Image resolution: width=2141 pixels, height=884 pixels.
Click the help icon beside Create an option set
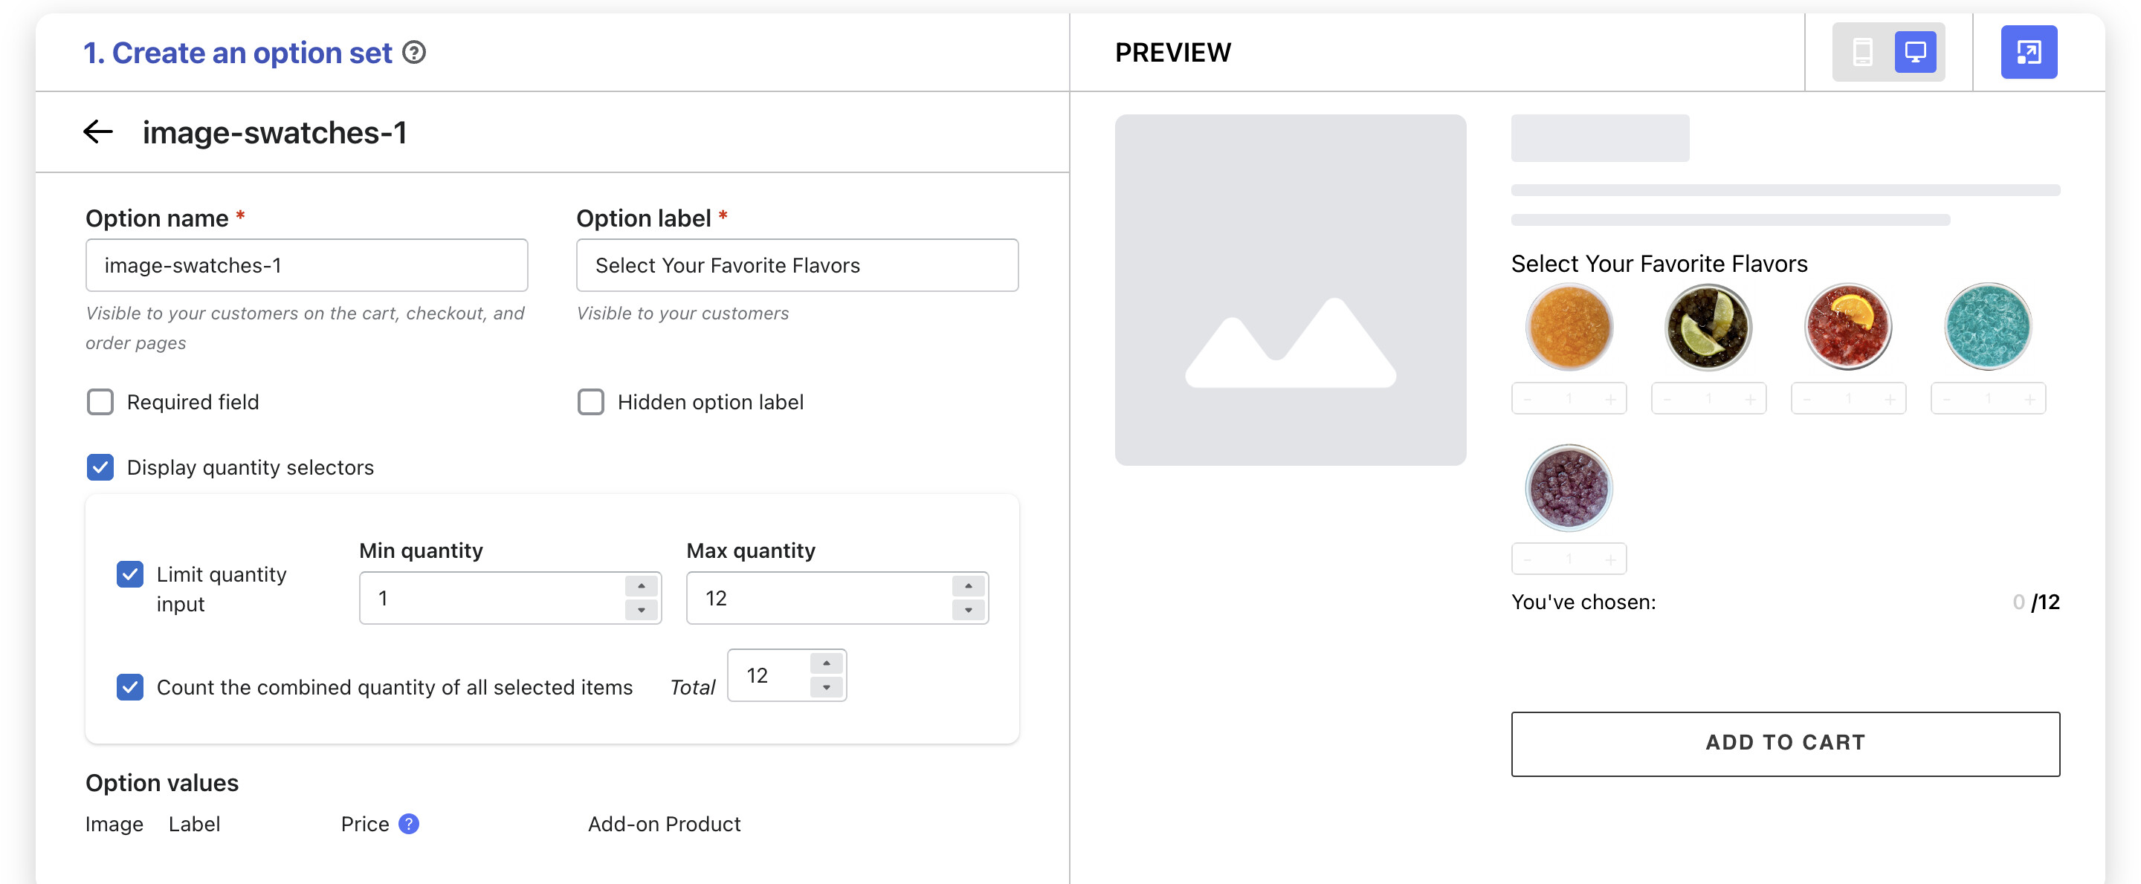coord(414,52)
